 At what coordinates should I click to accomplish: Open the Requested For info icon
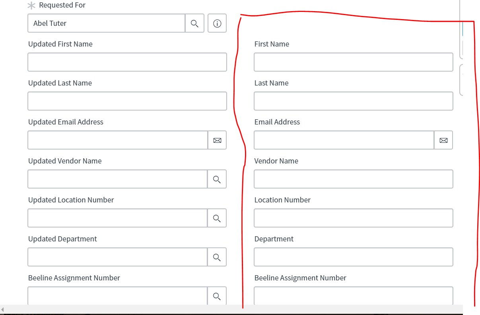click(217, 23)
